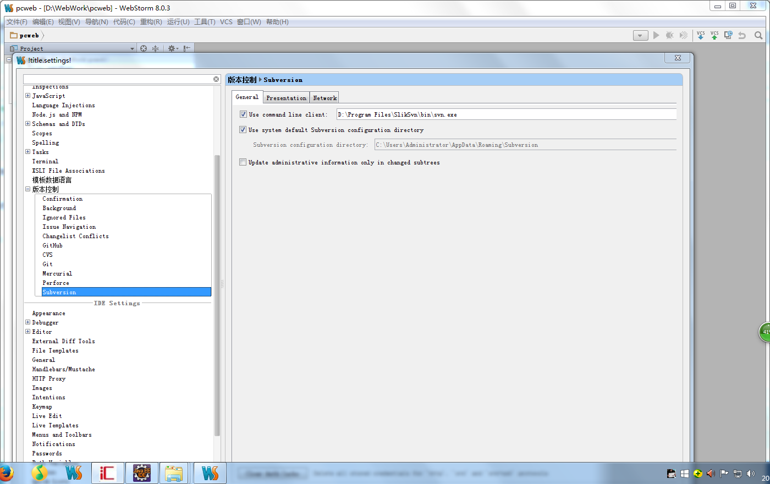Switch to the Presentation tab
The height and width of the screenshot is (484, 770).
coord(286,98)
